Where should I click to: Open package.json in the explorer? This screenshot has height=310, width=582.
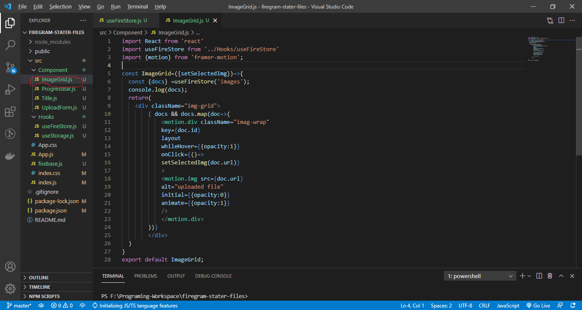[51, 210]
